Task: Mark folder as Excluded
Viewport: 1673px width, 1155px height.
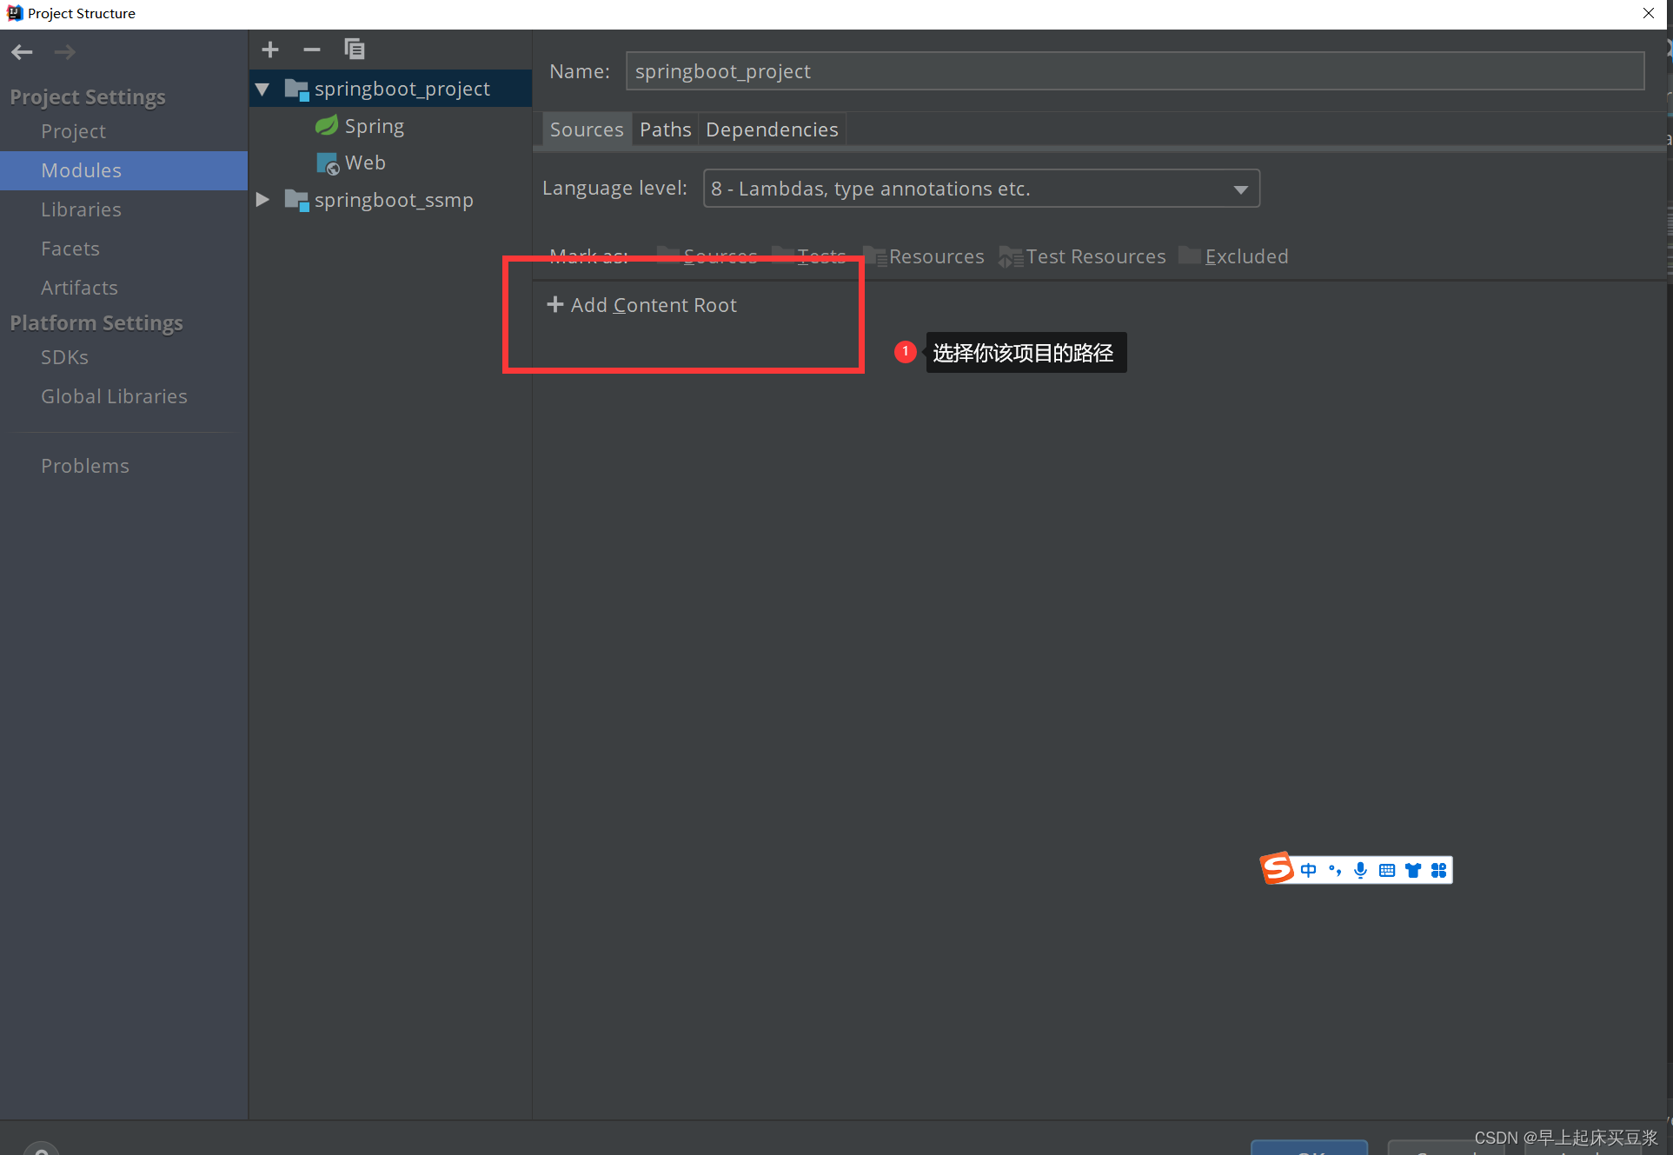Action: tap(1233, 256)
